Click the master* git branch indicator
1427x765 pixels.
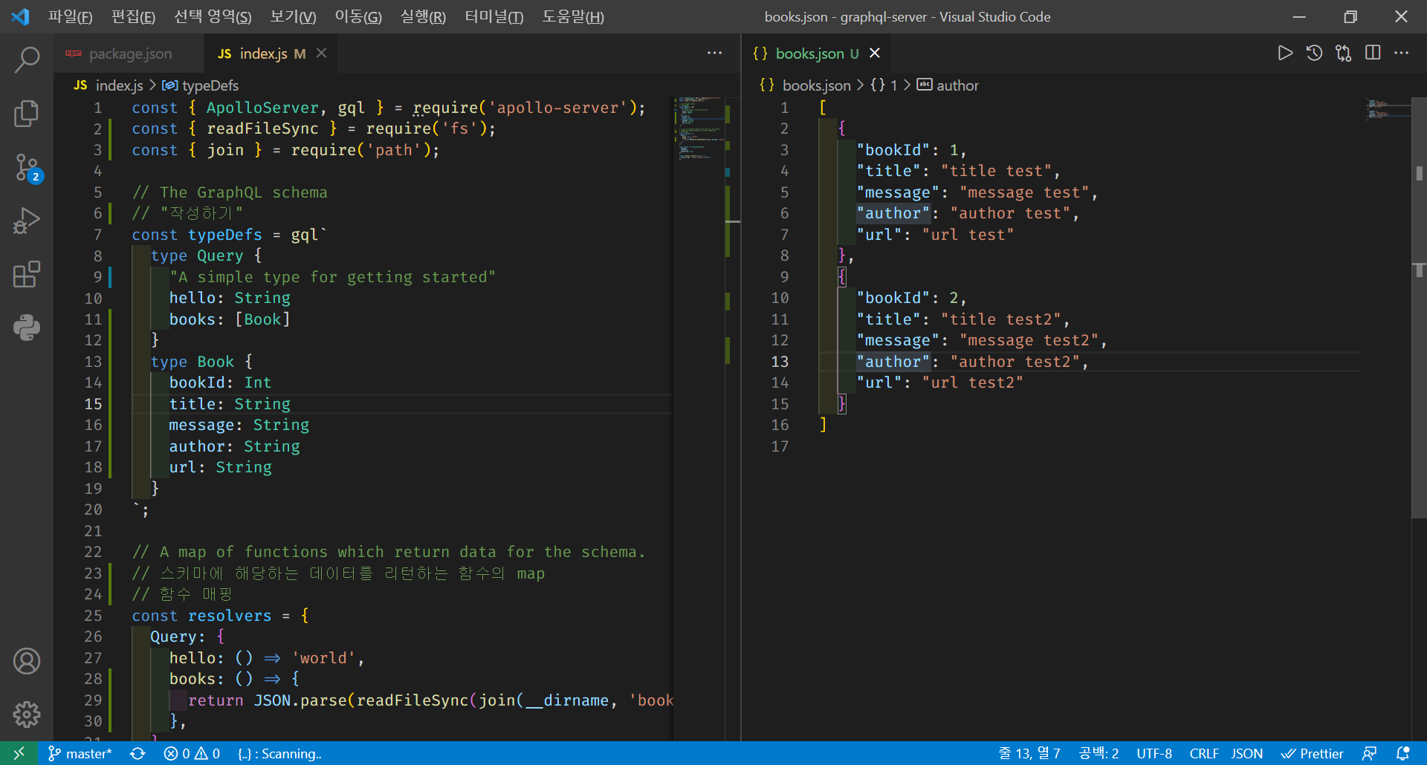(80, 753)
